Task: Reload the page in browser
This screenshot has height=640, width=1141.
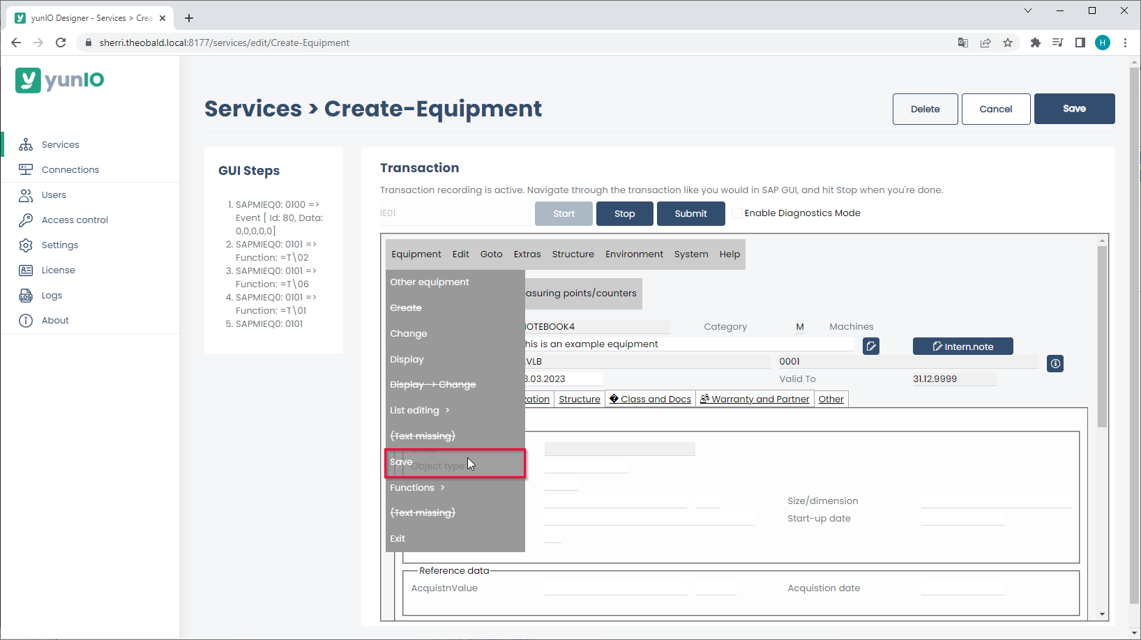Action: (61, 43)
